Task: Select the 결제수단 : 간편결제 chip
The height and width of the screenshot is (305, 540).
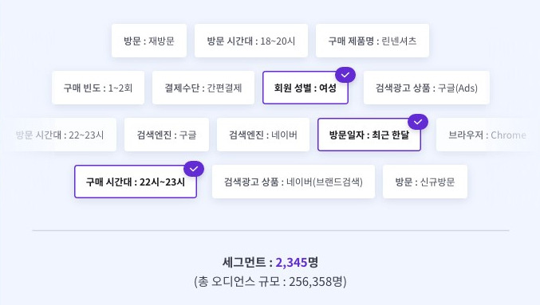Action: [x=203, y=88]
